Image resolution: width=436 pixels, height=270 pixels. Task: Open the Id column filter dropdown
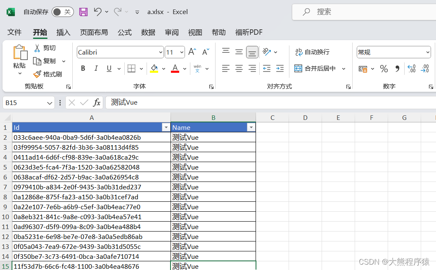(166, 127)
